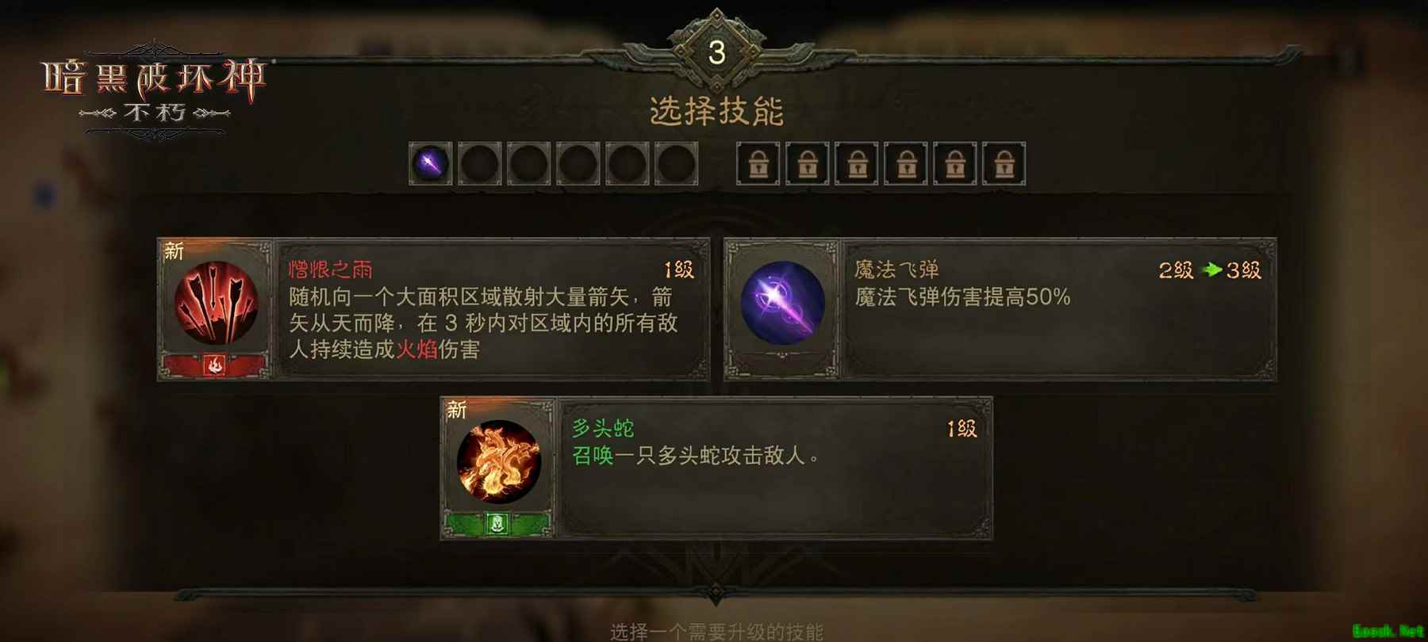Click the fire element badge under 憎恨之雨
This screenshot has width=1428, height=642.
click(x=215, y=365)
